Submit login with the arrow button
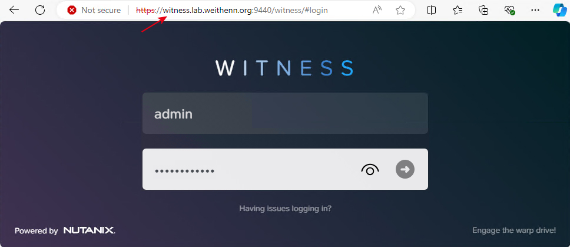This screenshot has height=247, width=570. pos(405,169)
